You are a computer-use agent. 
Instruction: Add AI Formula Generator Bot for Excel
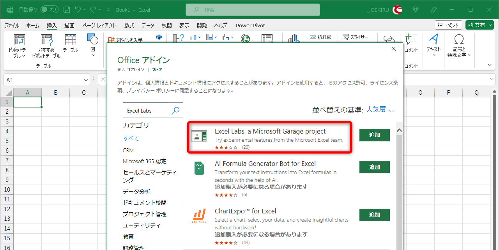[x=375, y=167]
